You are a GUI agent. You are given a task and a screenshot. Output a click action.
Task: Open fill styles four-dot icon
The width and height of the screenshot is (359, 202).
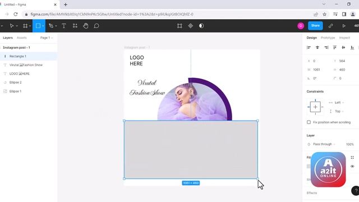click(352, 157)
